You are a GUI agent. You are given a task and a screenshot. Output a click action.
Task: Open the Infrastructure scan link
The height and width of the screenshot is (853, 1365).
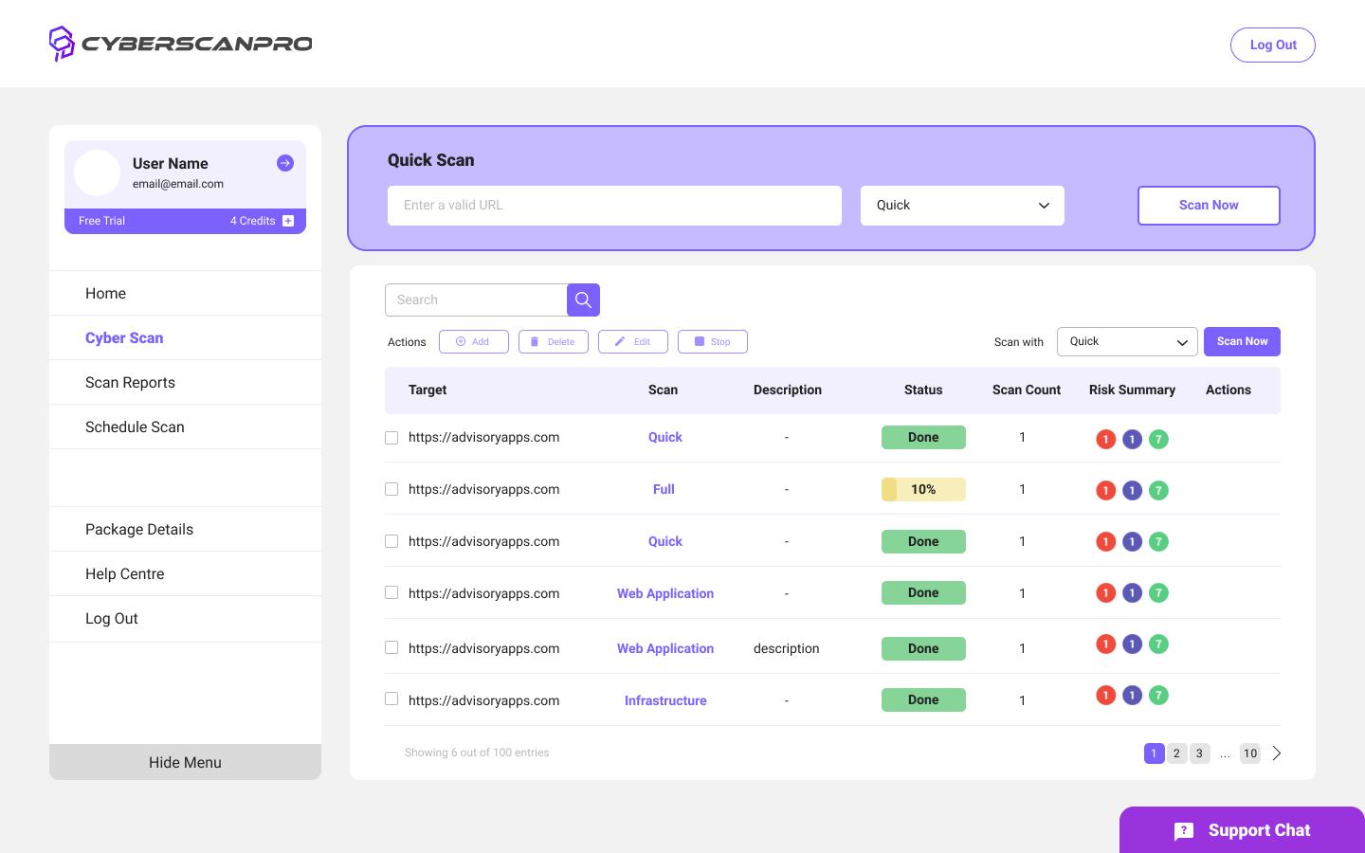pyautogui.click(x=665, y=700)
